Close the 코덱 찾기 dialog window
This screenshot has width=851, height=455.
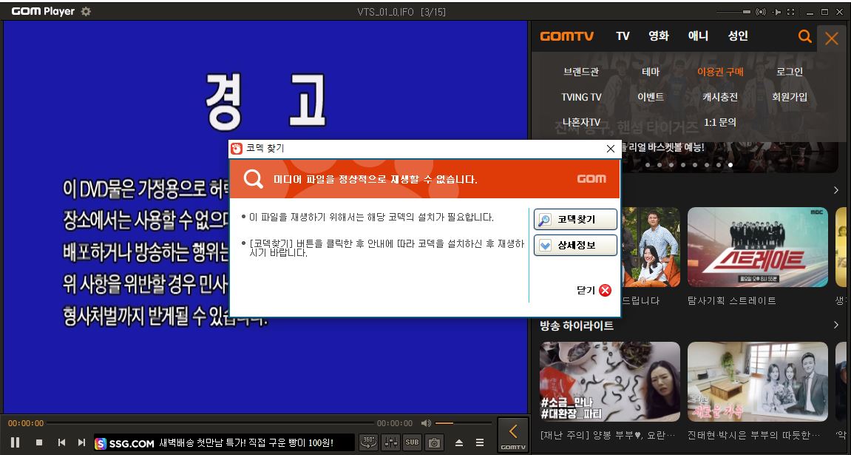click(611, 149)
